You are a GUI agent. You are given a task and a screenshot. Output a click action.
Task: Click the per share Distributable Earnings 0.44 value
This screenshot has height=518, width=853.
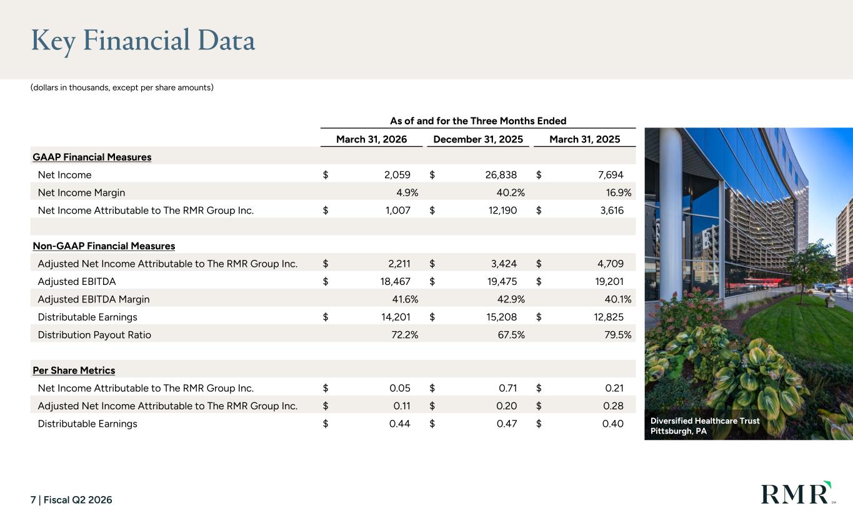tap(400, 424)
